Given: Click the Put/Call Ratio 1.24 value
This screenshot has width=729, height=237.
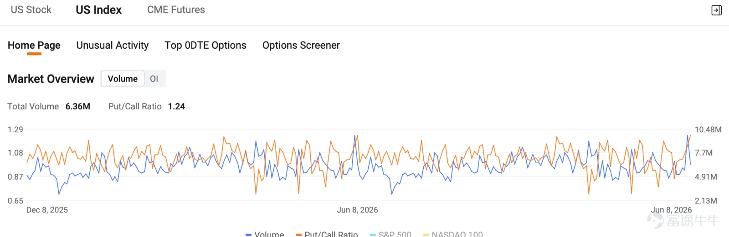Looking at the screenshot, I should pyautogui.click(x=176, y=107).
